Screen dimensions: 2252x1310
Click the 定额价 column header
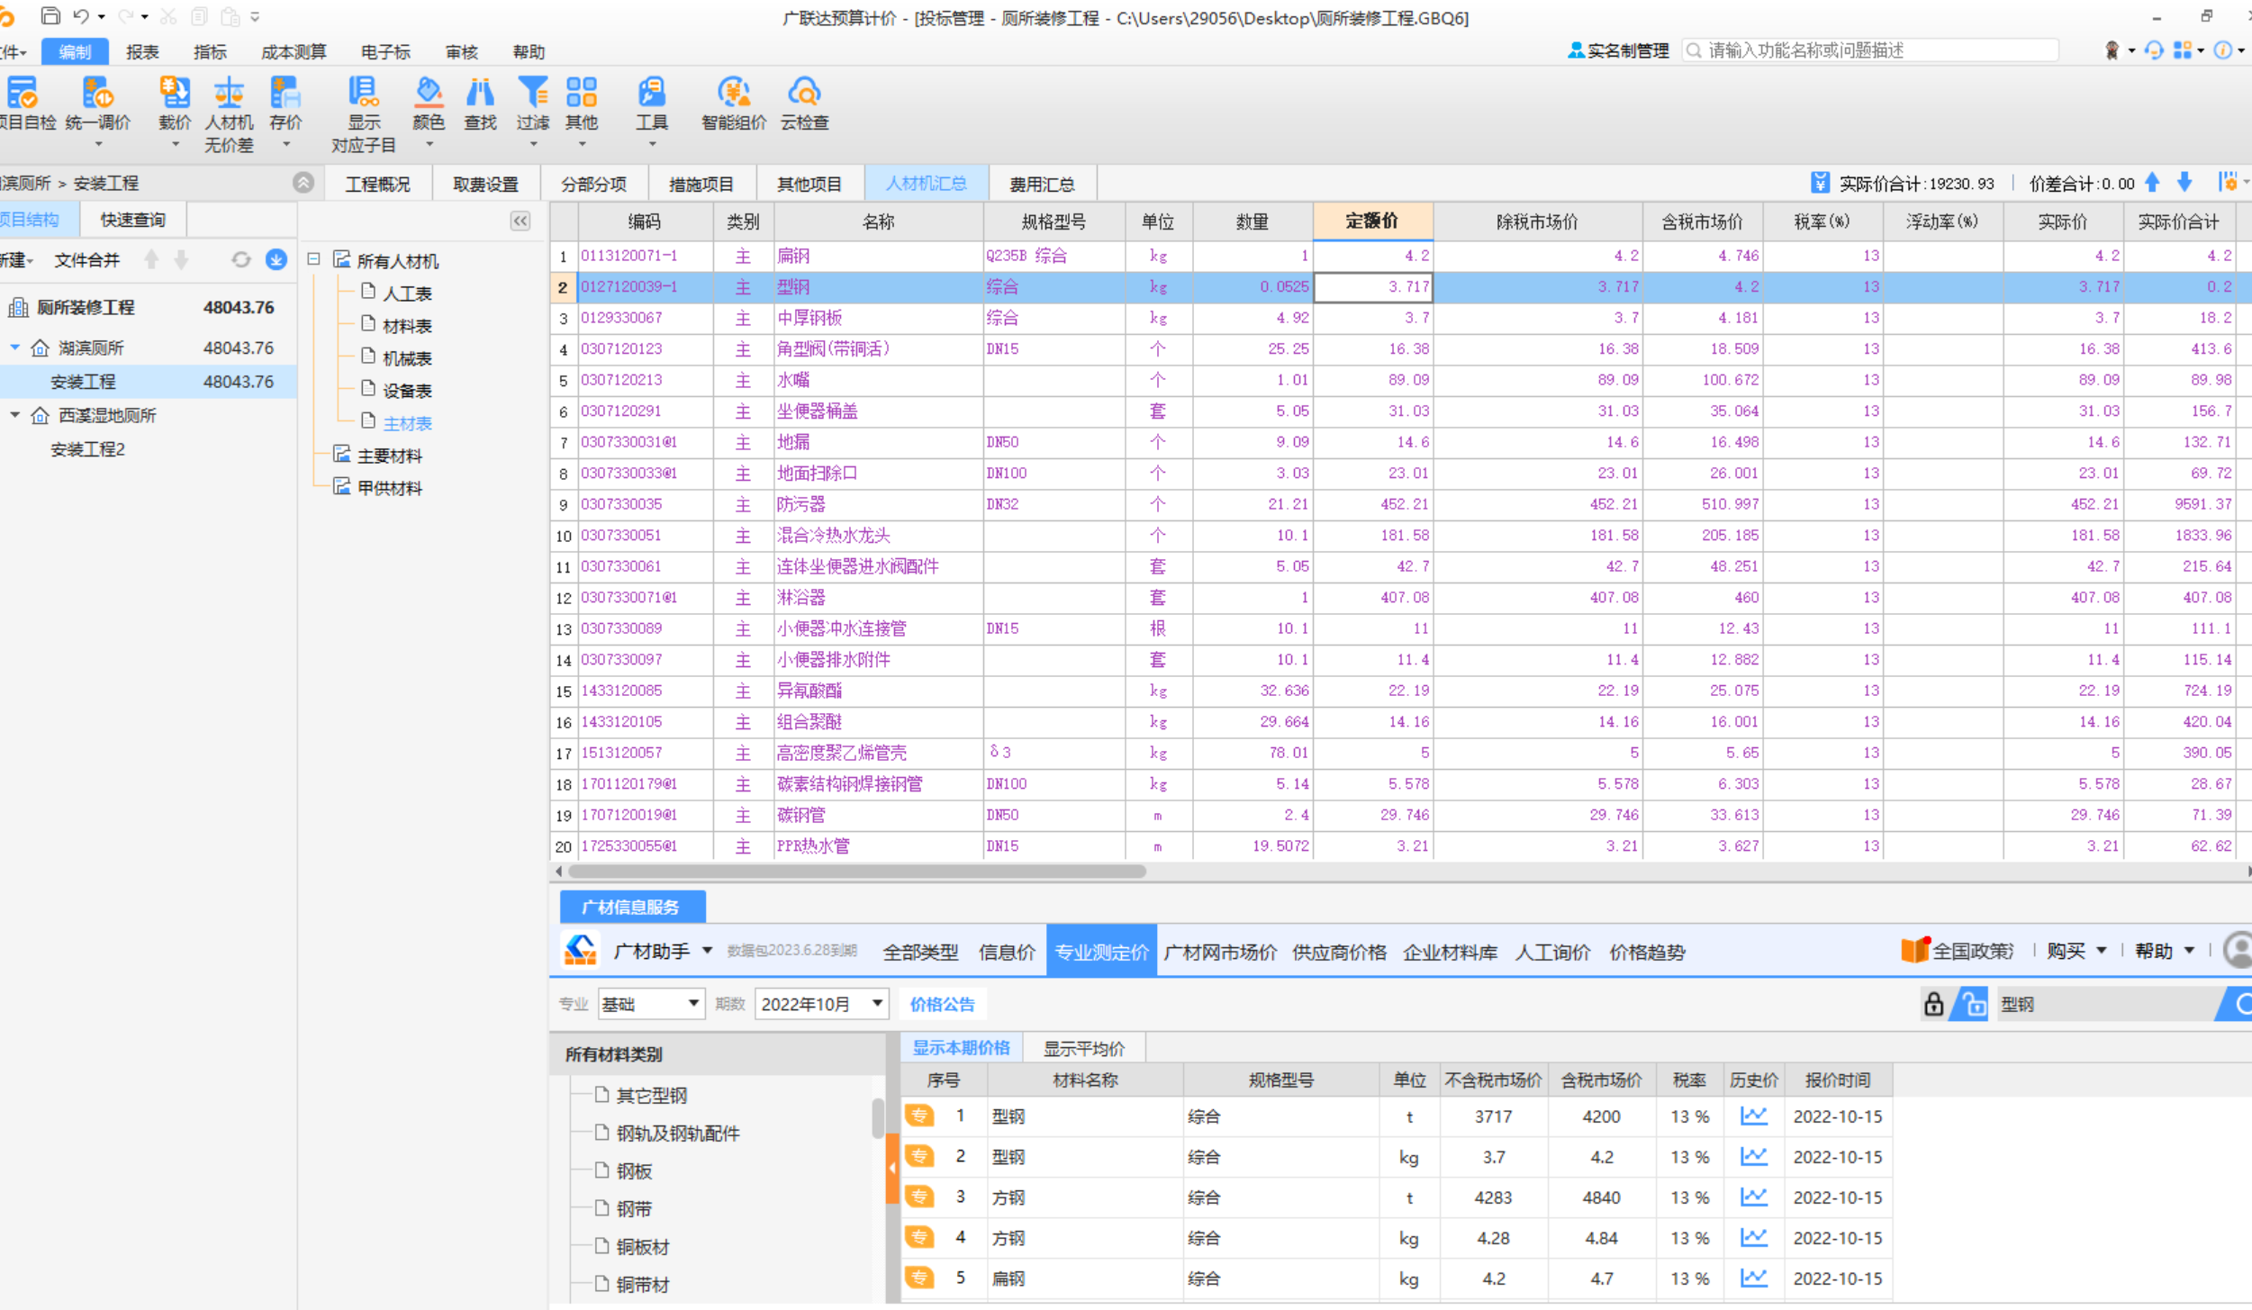[x=1372, y=221]
